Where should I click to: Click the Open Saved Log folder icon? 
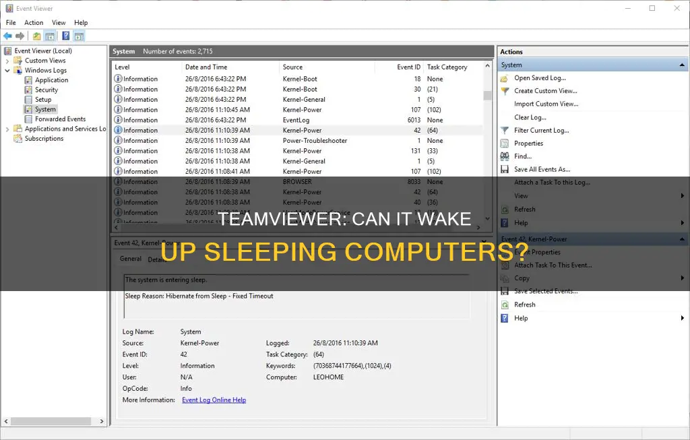(505, 78)
